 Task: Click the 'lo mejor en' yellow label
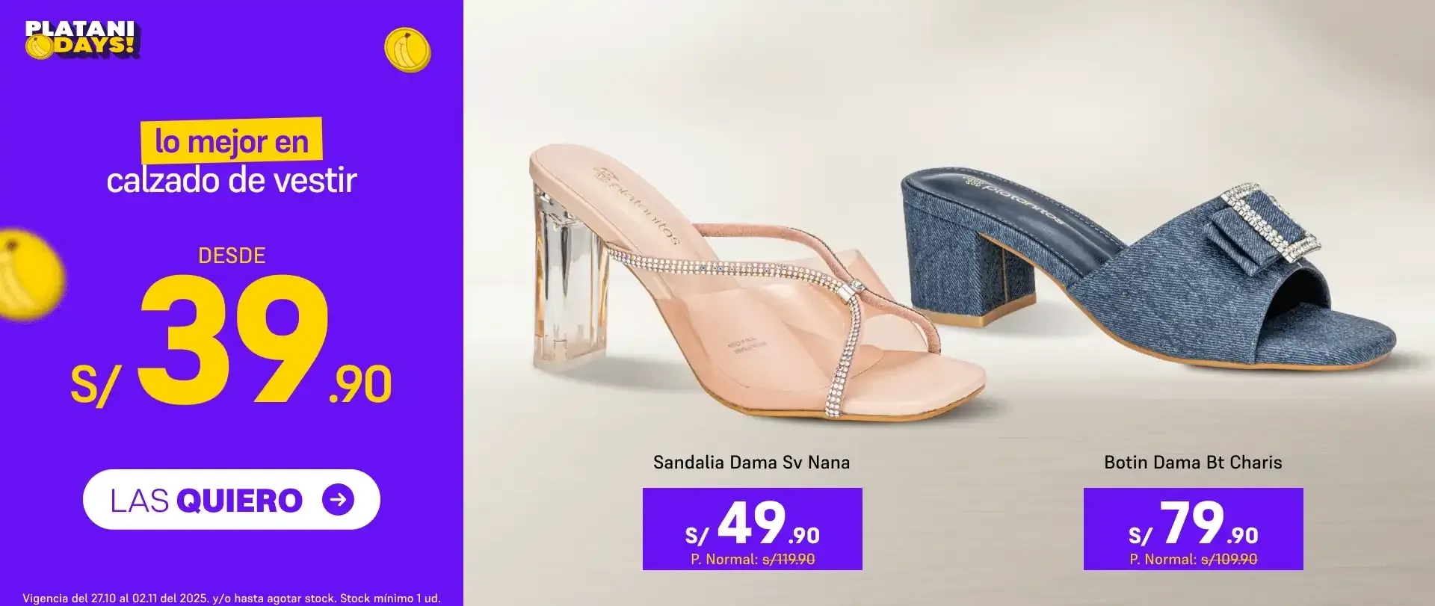click(x=232, y=141)
